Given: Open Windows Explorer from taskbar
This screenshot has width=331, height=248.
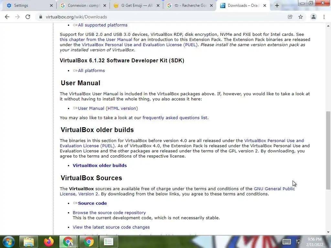Looking at the screenshot, I should point(29,242).
